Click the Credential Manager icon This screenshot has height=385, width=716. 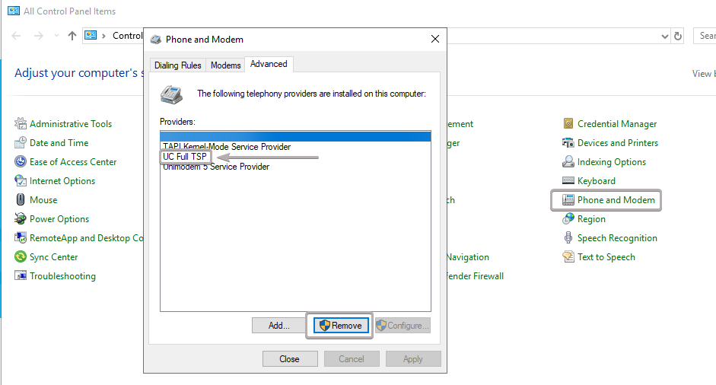click(x=568, y=124)
